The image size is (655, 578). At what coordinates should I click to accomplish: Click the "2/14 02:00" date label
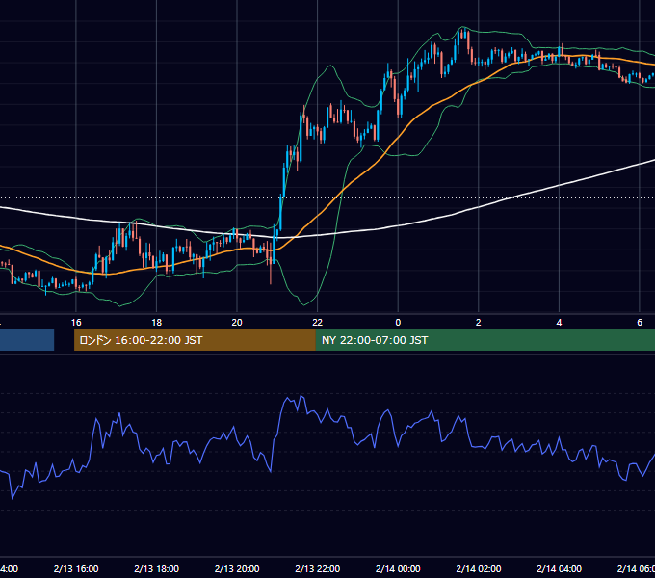point(479,568)
